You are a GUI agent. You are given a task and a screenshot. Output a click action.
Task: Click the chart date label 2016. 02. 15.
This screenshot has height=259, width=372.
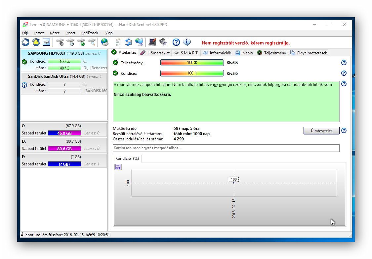(234, 208)
